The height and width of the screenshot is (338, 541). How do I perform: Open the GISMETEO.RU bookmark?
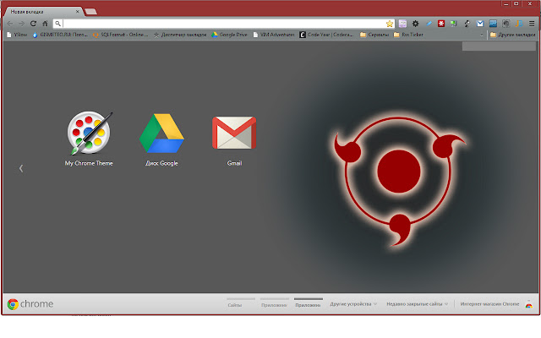pos(60,35)
